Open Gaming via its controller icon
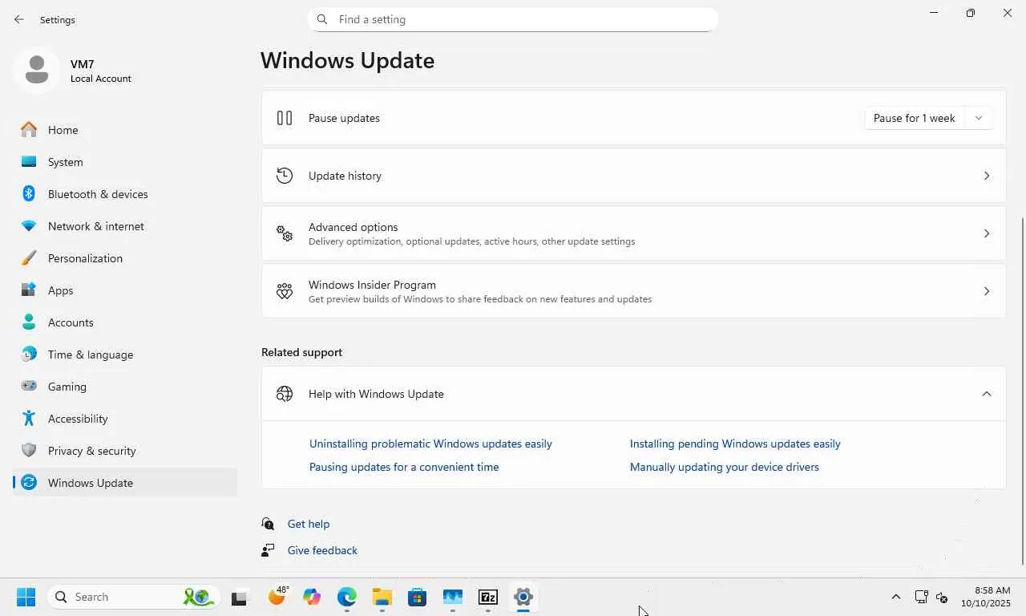The height and width of the screenshot is (616, 1026). 29,387
